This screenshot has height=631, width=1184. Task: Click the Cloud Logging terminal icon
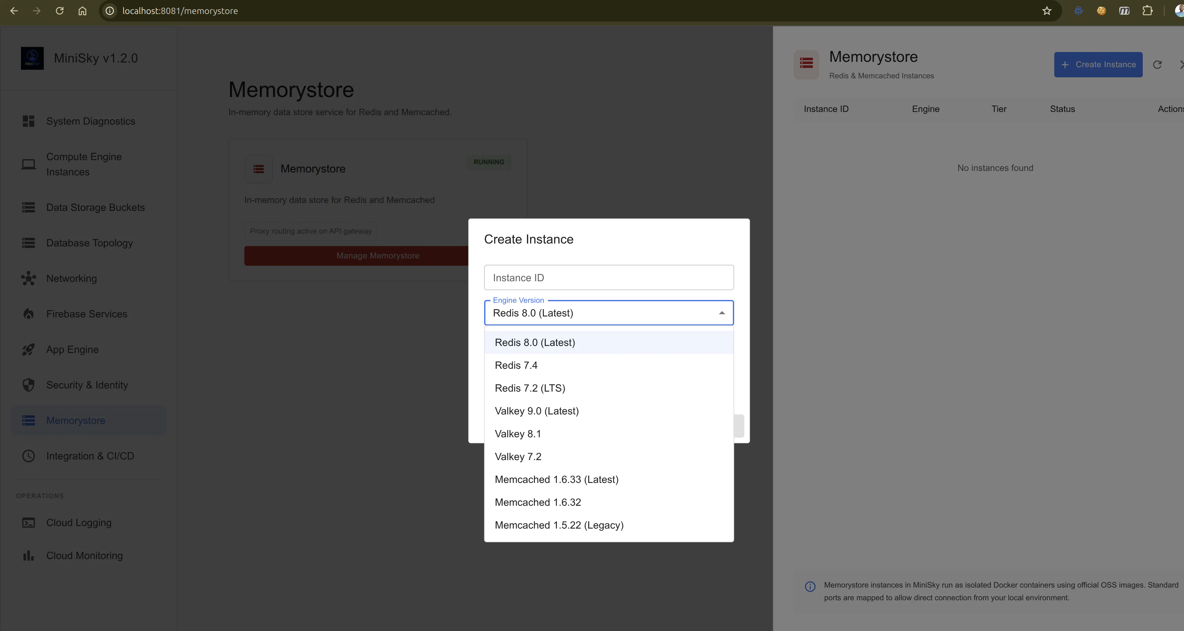pos(29,523)
